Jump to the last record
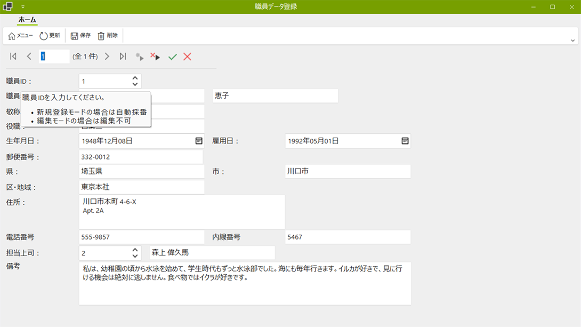The image size is (581, 327). click(123, 57)
